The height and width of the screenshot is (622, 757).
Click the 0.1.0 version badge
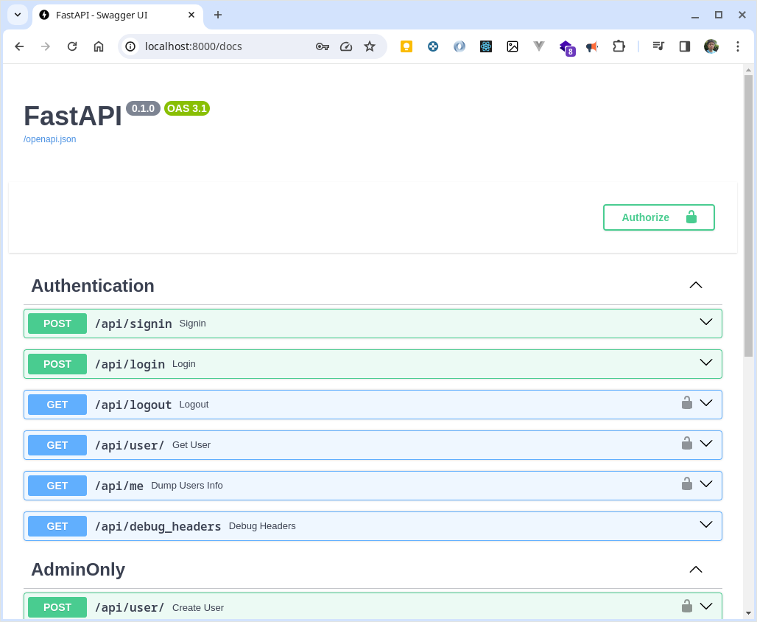(x=143, y=108)
